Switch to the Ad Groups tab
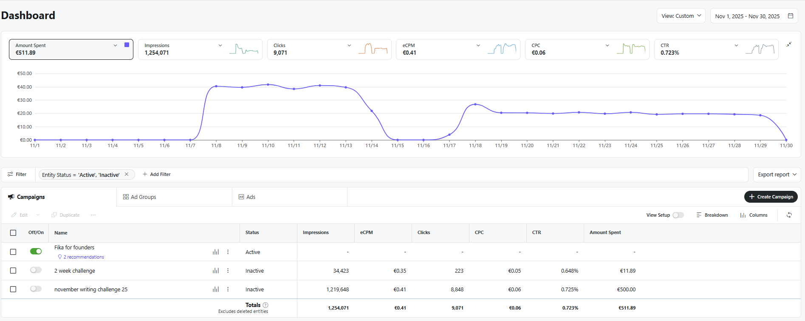Screen dimensions: 805x321 tap(140, 197)
